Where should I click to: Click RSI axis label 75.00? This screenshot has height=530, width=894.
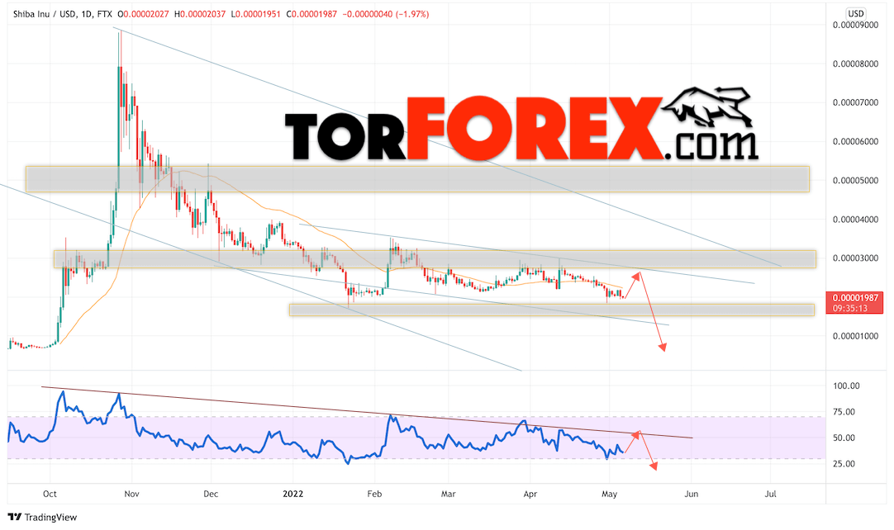coord(844,411)
